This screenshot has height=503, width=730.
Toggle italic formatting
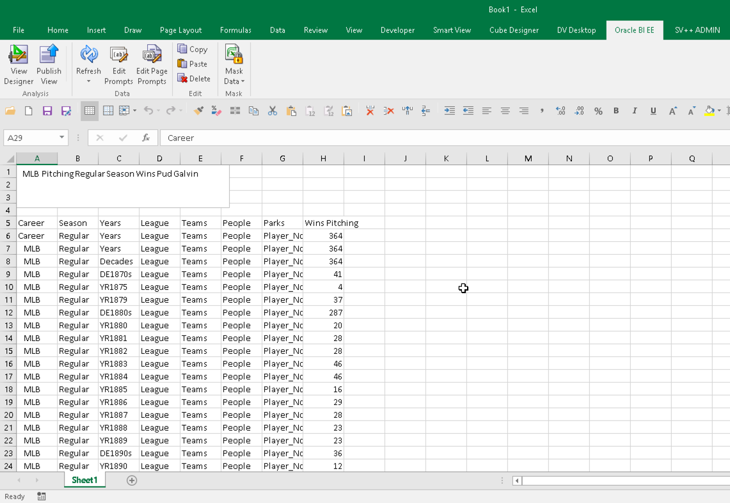click(635, 111)
